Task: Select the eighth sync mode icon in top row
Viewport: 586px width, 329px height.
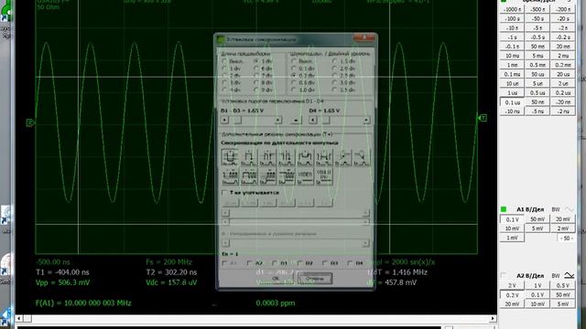Action: coord(362,157)
